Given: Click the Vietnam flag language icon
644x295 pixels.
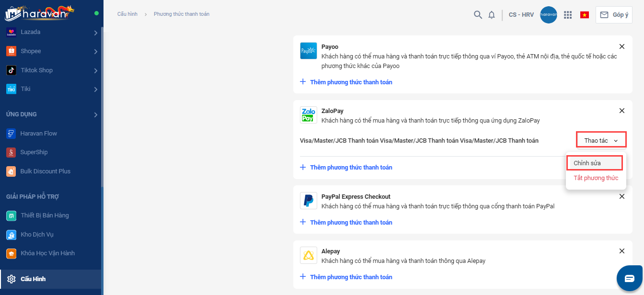Looking at the screenshot, I should [585, 15].
